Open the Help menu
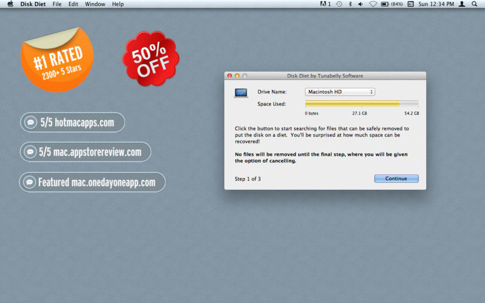Viewport: 485px width, 303px height. coord(118,4)
